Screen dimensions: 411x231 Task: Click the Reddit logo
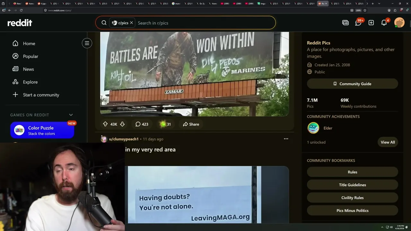coord(20,23)
